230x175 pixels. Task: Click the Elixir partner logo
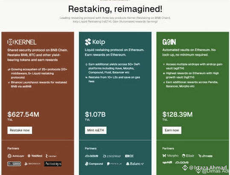point(188,156)
